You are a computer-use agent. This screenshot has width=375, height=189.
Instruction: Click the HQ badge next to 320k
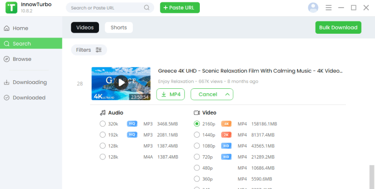pos(132,123)
